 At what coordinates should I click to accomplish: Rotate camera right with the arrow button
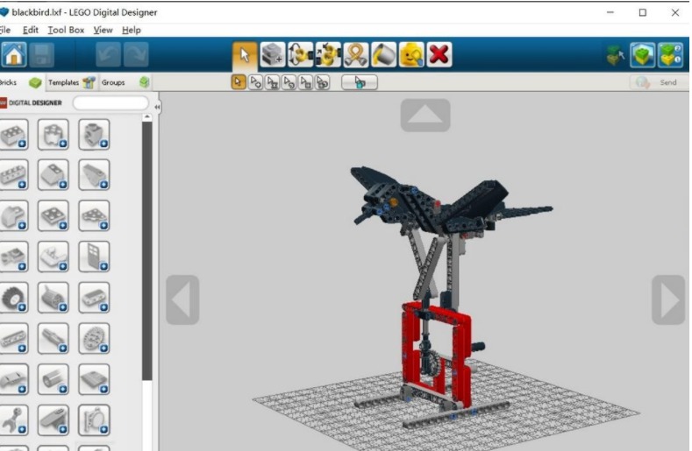(x=668, y=300)
